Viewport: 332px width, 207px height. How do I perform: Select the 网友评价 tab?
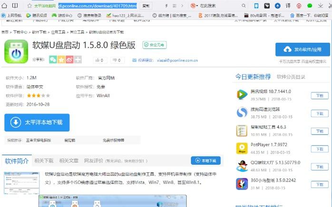click(93, 161)
